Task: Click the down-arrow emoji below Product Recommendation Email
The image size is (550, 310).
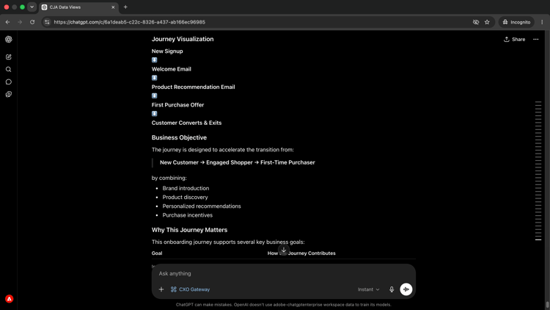Action: [x=154, y=96]
